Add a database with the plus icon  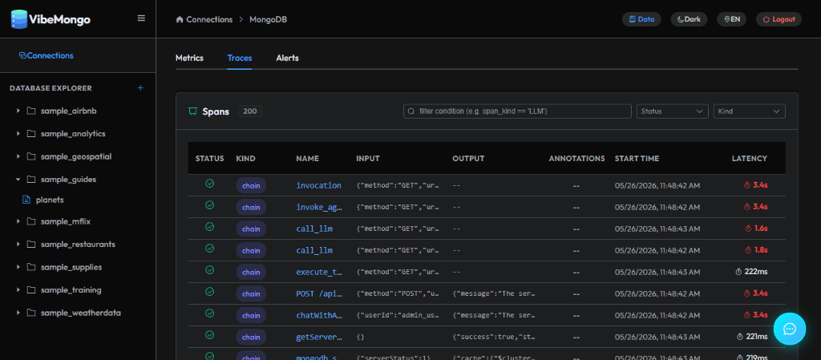tap(140, 88)
